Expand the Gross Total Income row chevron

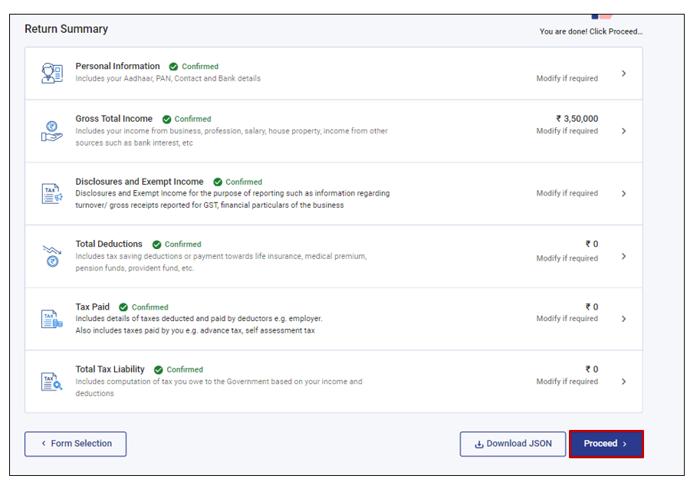[x=623, y=131]
